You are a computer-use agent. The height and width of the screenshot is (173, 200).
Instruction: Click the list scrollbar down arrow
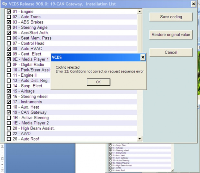pyautogui.click(x=140, y=139)
